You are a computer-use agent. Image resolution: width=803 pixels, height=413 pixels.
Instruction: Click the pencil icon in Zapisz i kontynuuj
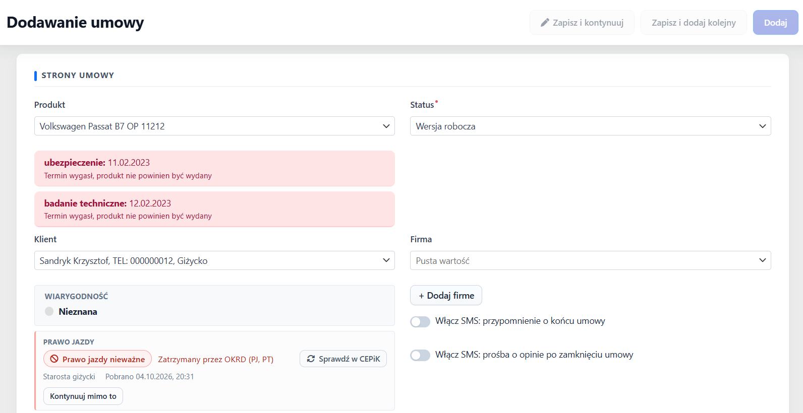(545, 23)
